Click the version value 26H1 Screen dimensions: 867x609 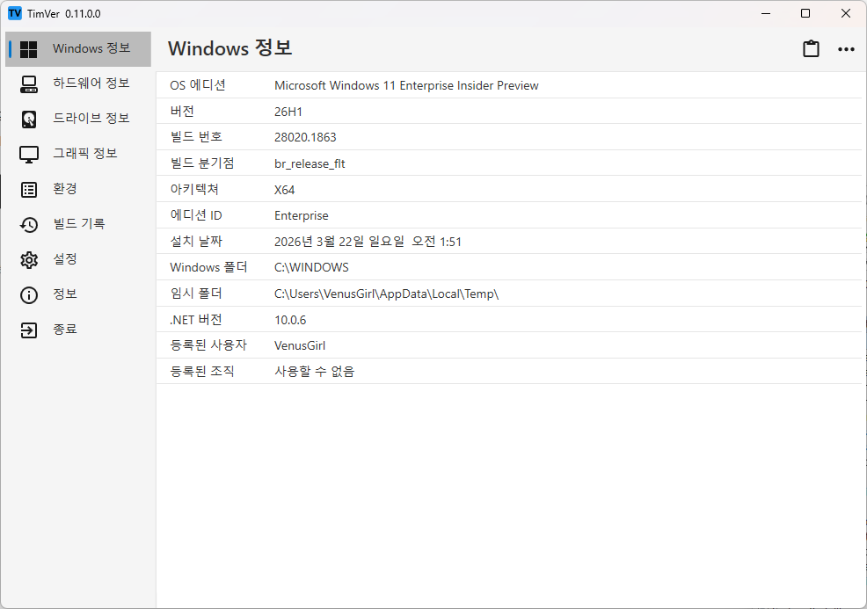288,112
